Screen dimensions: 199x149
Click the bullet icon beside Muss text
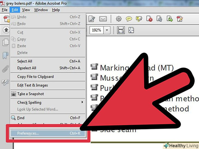[94, 77]
